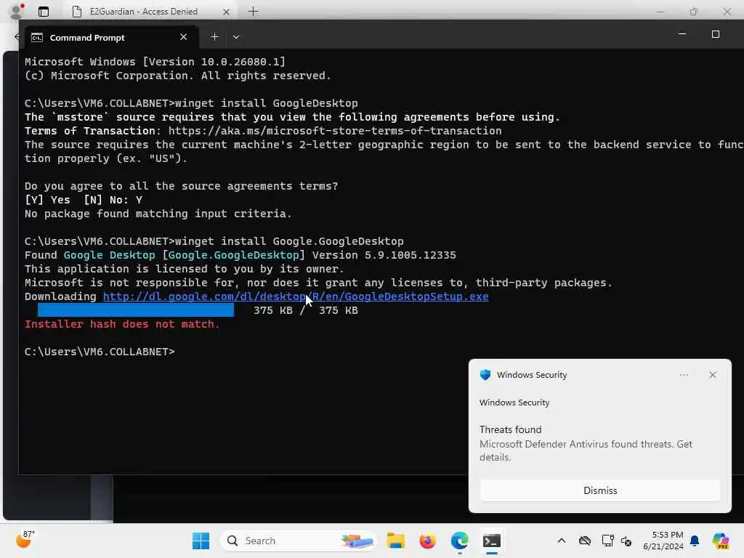The width and height of the screenshot is (744, 558).
Task: Open the clock showing 5:53 PM
Action: 663,541
